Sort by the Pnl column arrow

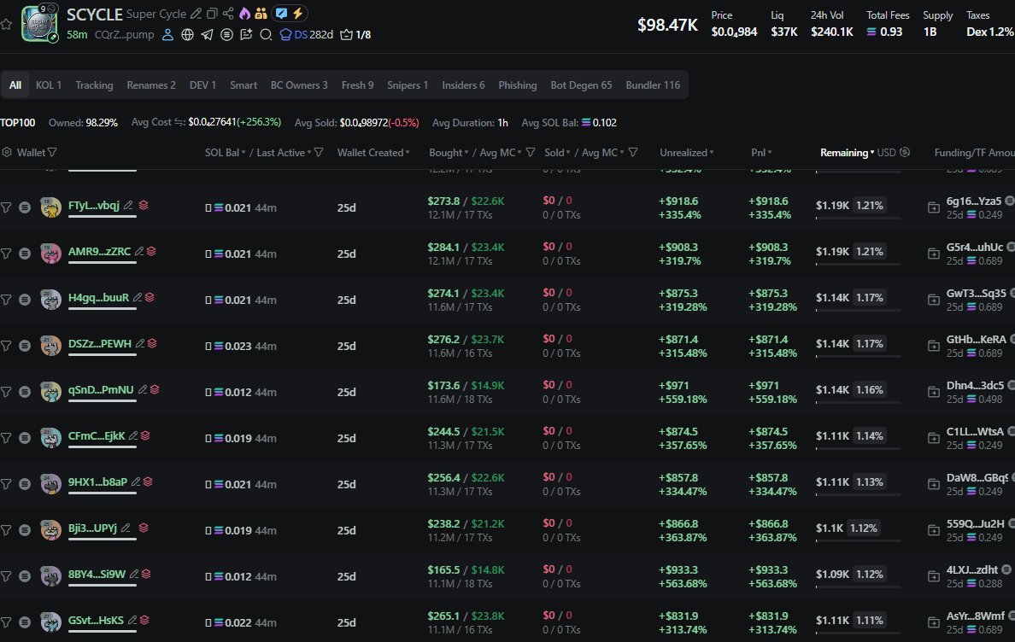tap(770, 153)
